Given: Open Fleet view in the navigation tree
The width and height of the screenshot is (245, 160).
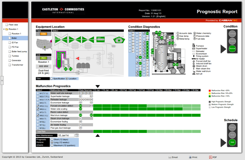Looking at the screenshot, I should [x=13, y=25].
